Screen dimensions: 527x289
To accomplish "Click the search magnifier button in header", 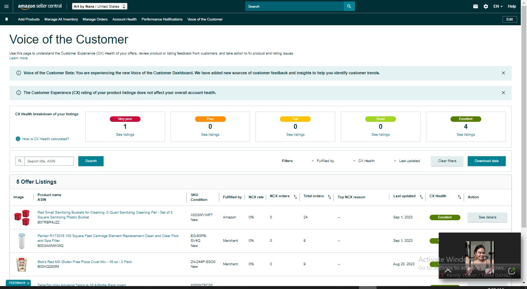I will click(349, 6).
